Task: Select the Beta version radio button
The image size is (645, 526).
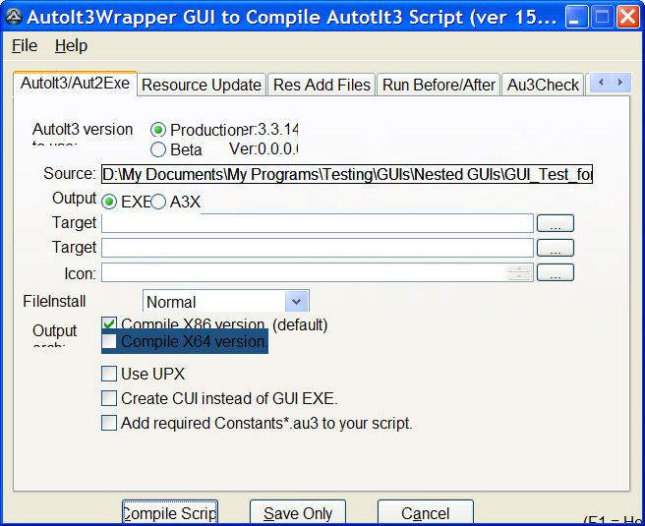Action: pos(158,149)
